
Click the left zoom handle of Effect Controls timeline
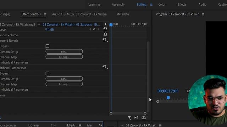111,113
